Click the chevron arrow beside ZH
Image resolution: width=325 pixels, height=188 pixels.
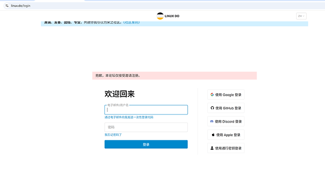coord(304,16)
